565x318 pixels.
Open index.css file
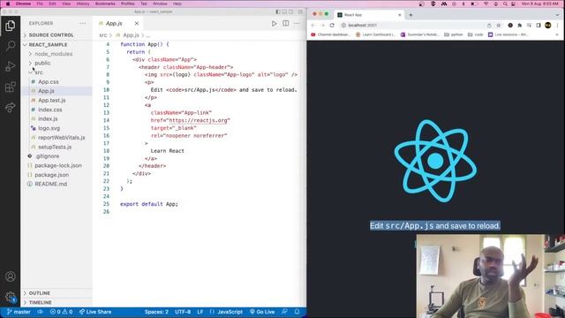(56, 110)
